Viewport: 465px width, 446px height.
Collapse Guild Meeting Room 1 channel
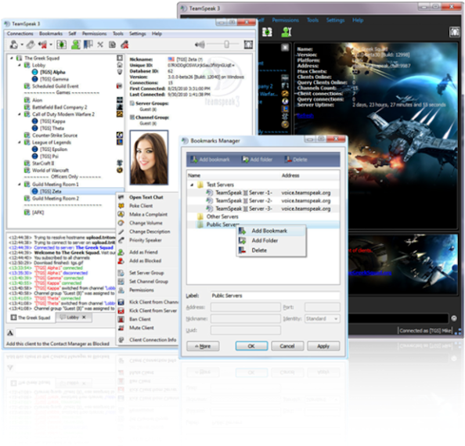(20, 185)
